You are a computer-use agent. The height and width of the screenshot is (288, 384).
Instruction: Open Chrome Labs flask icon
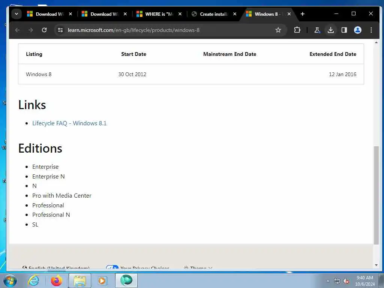pos(317,30)
